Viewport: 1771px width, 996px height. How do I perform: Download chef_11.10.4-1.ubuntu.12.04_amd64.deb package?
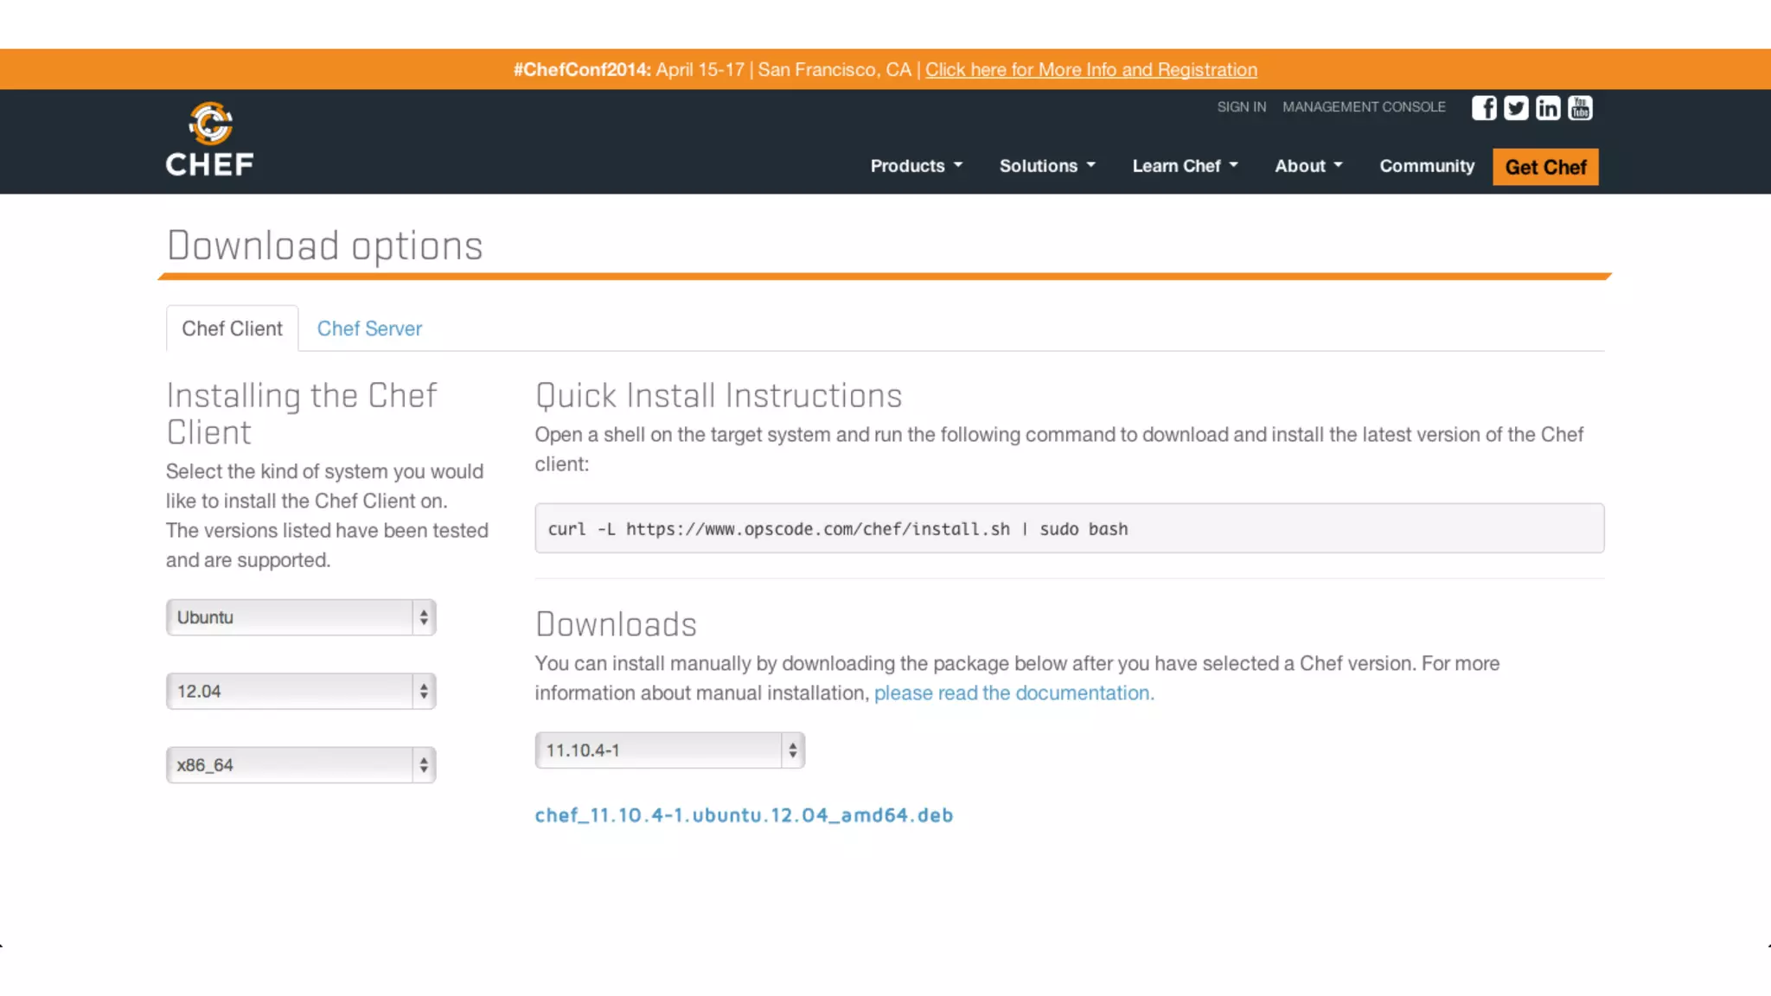(x=744, y=815)
